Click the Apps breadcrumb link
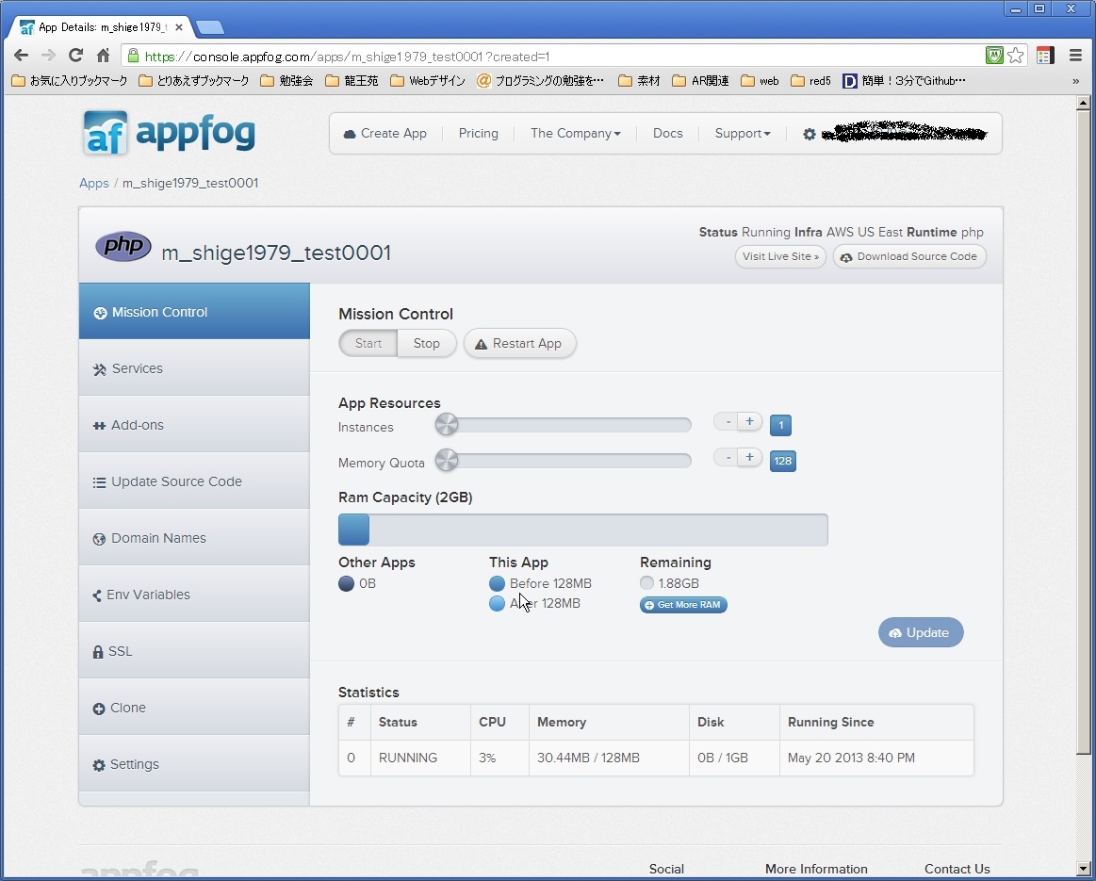Screen dimensions: 1096x881 click(93, 183)
